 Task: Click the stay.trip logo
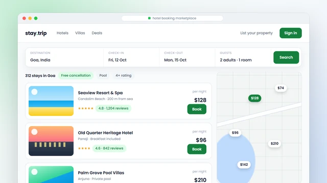36,33
